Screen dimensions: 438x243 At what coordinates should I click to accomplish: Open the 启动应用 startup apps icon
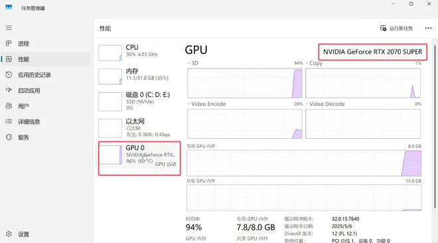(x=9, y=90)
